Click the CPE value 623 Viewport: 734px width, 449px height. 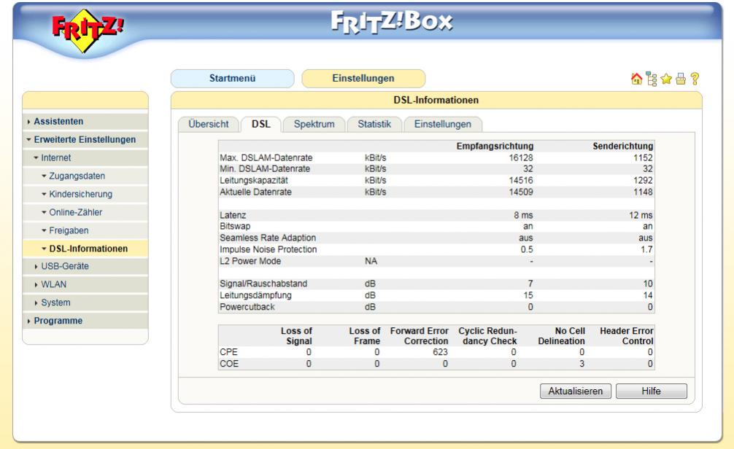tap(440, 352)
